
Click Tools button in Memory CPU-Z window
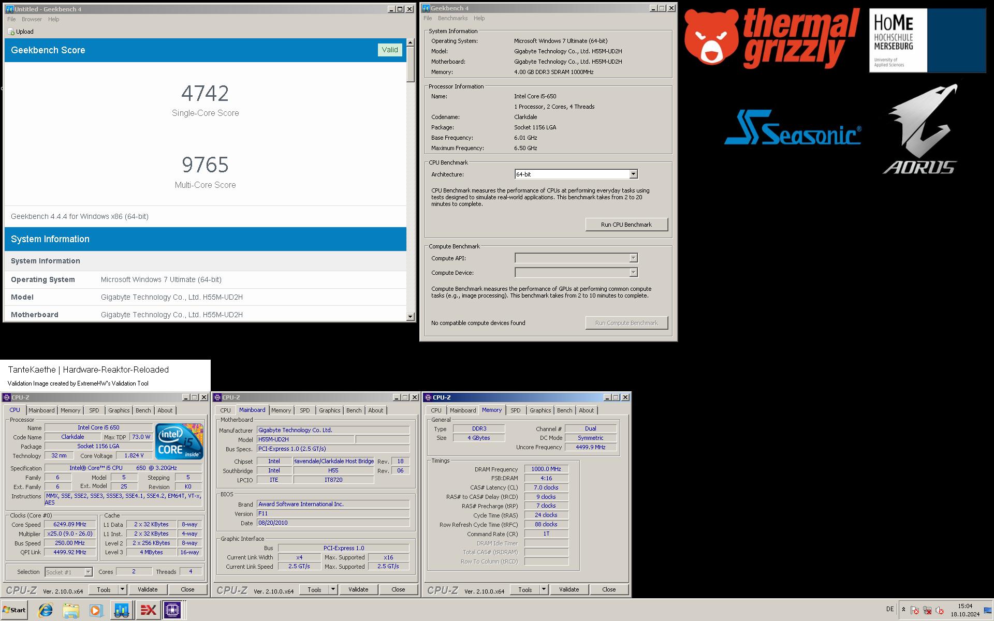525,589
